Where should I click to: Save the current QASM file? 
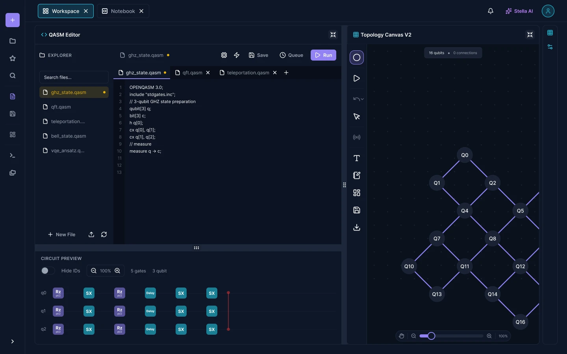(x=258, y=55)
